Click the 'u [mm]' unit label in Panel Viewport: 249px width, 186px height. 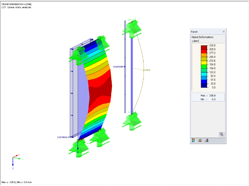(x=195, y=41)
